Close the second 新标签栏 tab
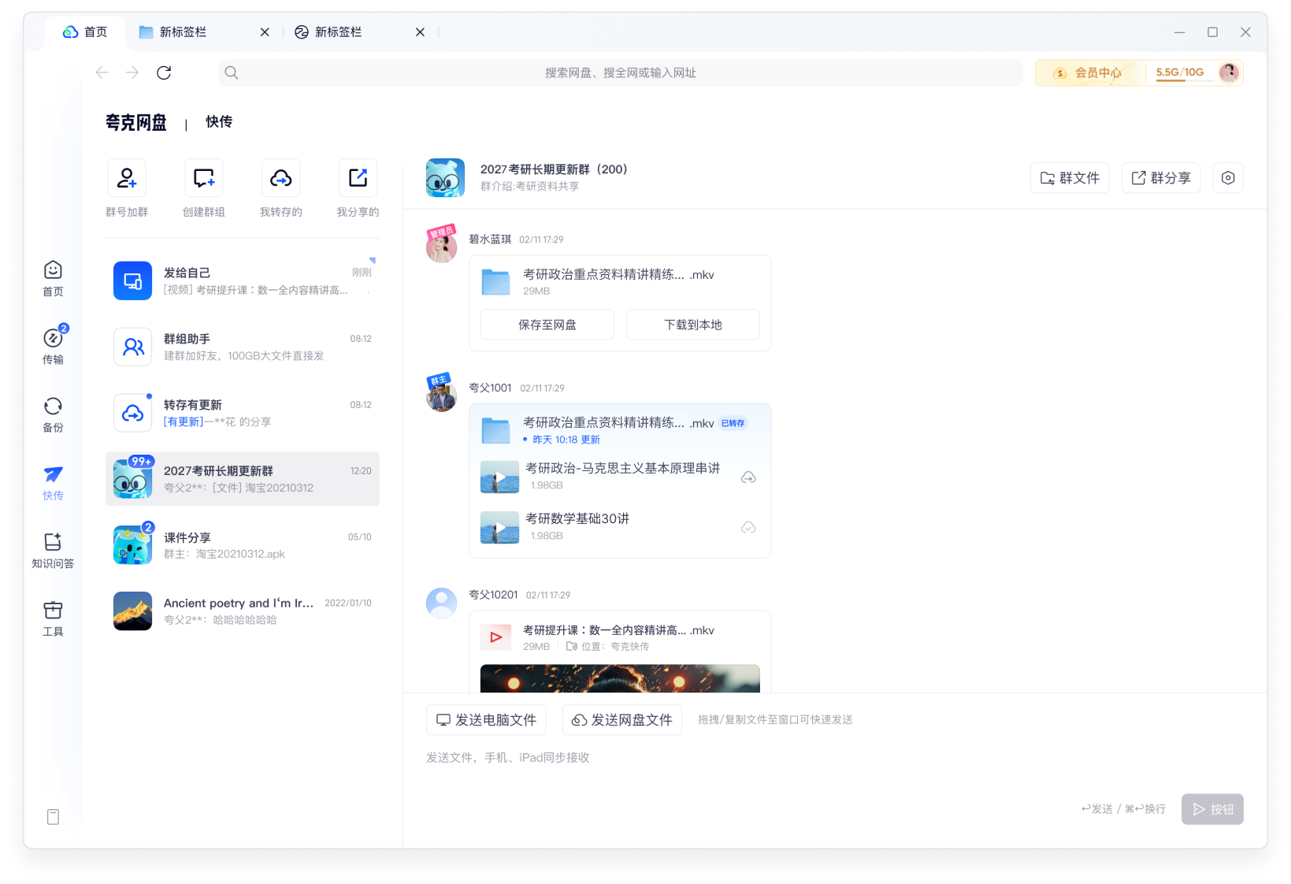This screenshot has width=1291, height=884. [x=420, y=32]
